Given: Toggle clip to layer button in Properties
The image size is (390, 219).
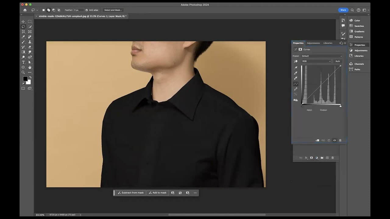Looking at the screenshot, I should pyautogui.click(x=317, y=140).
